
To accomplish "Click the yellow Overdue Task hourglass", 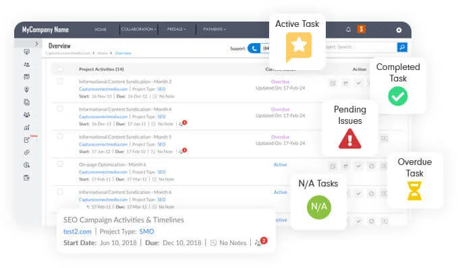I will [x=414, y=191].
